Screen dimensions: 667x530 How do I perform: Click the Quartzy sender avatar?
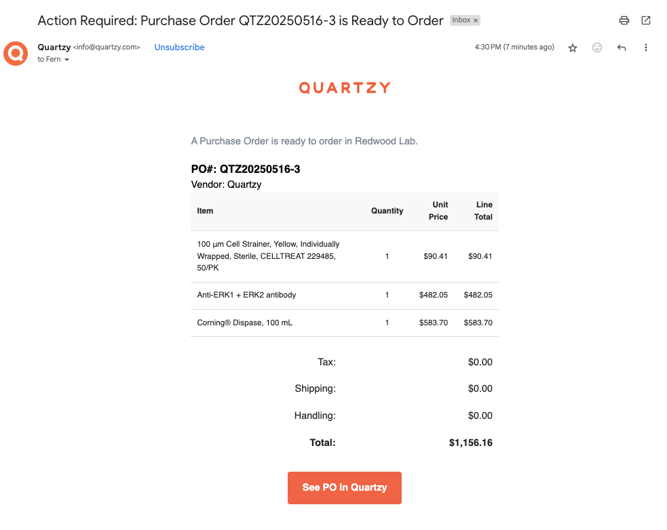point(16,54)
